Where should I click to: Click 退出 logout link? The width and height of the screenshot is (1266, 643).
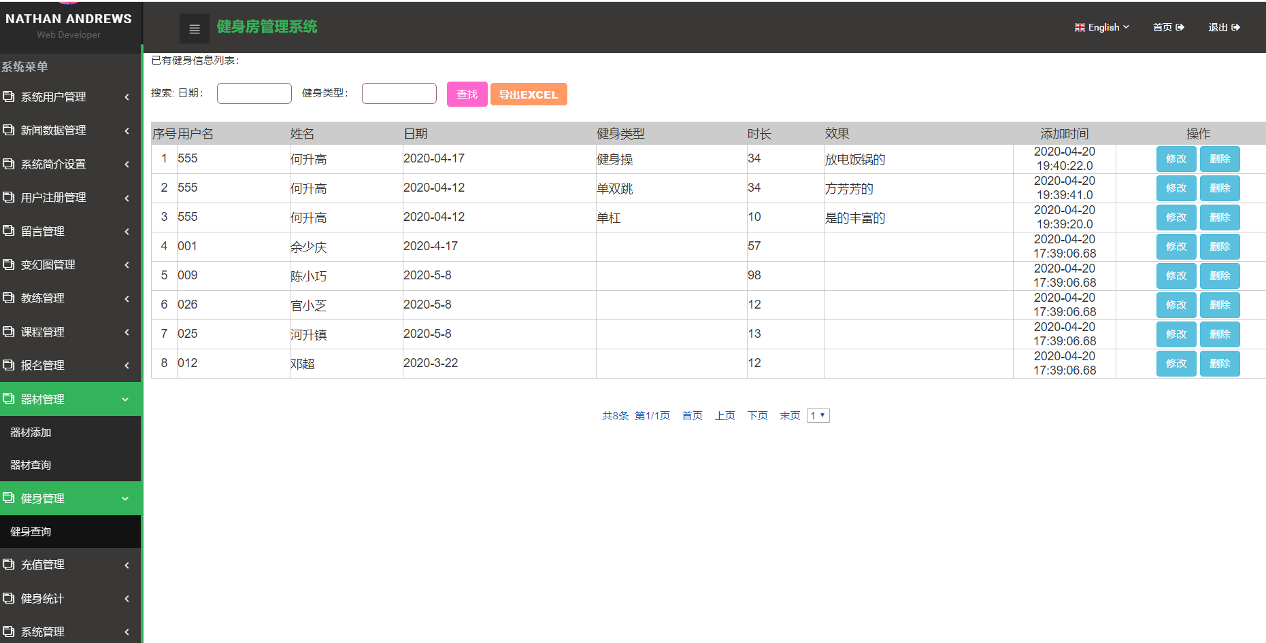tap(1224, 27)
